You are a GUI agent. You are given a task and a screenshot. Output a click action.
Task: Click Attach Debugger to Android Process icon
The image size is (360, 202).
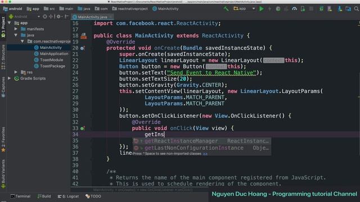pyautogui.click(x=303, y=9)
